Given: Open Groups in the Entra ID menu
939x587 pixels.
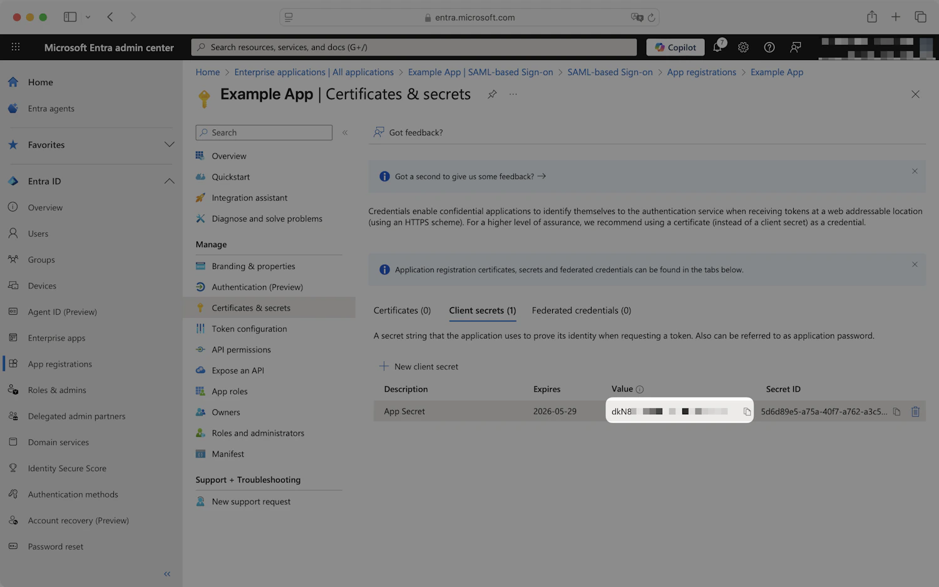Looking at the screenshot, I should [x=41, y=260].
